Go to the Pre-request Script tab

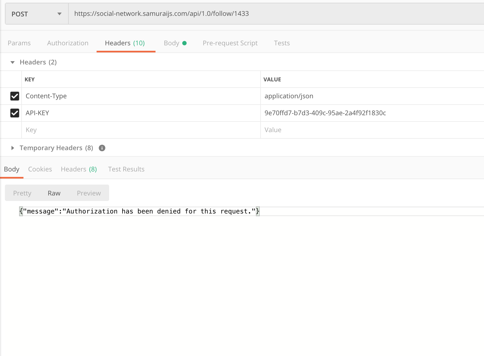pyautogui.click(x=230, y=43)
